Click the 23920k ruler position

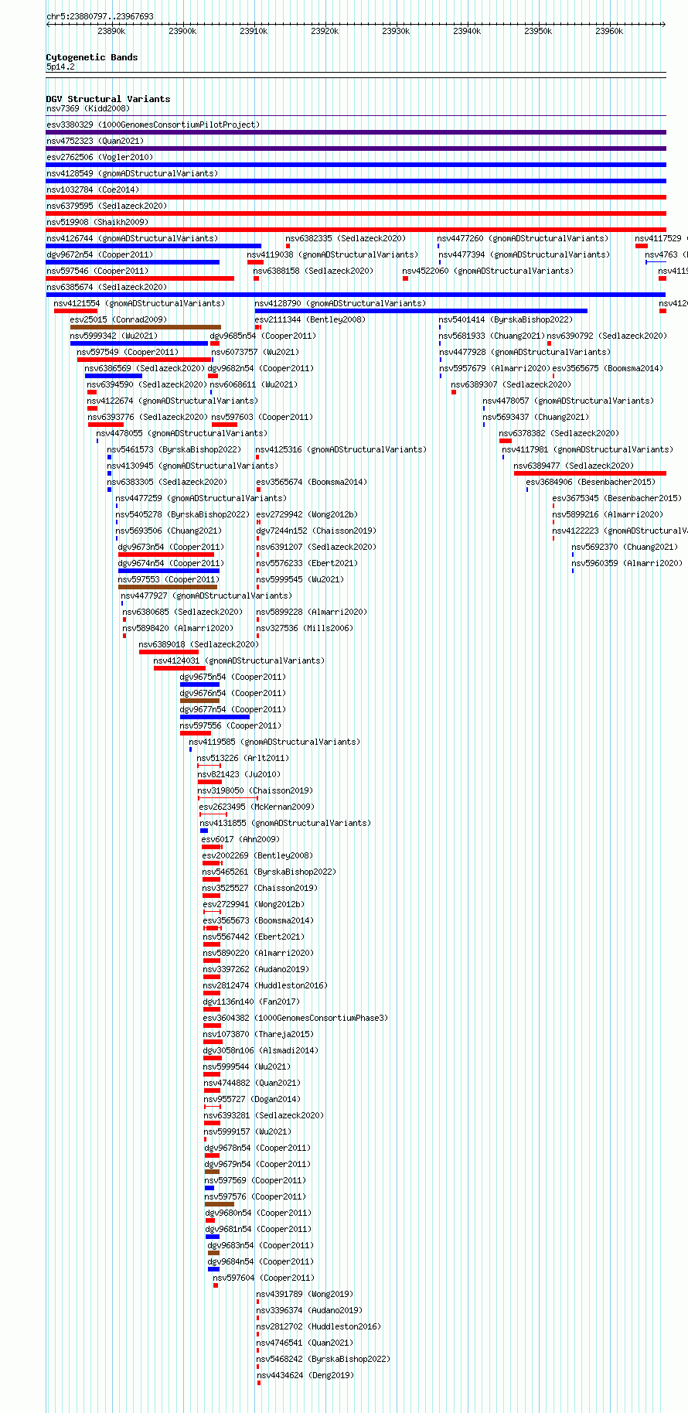325,31
